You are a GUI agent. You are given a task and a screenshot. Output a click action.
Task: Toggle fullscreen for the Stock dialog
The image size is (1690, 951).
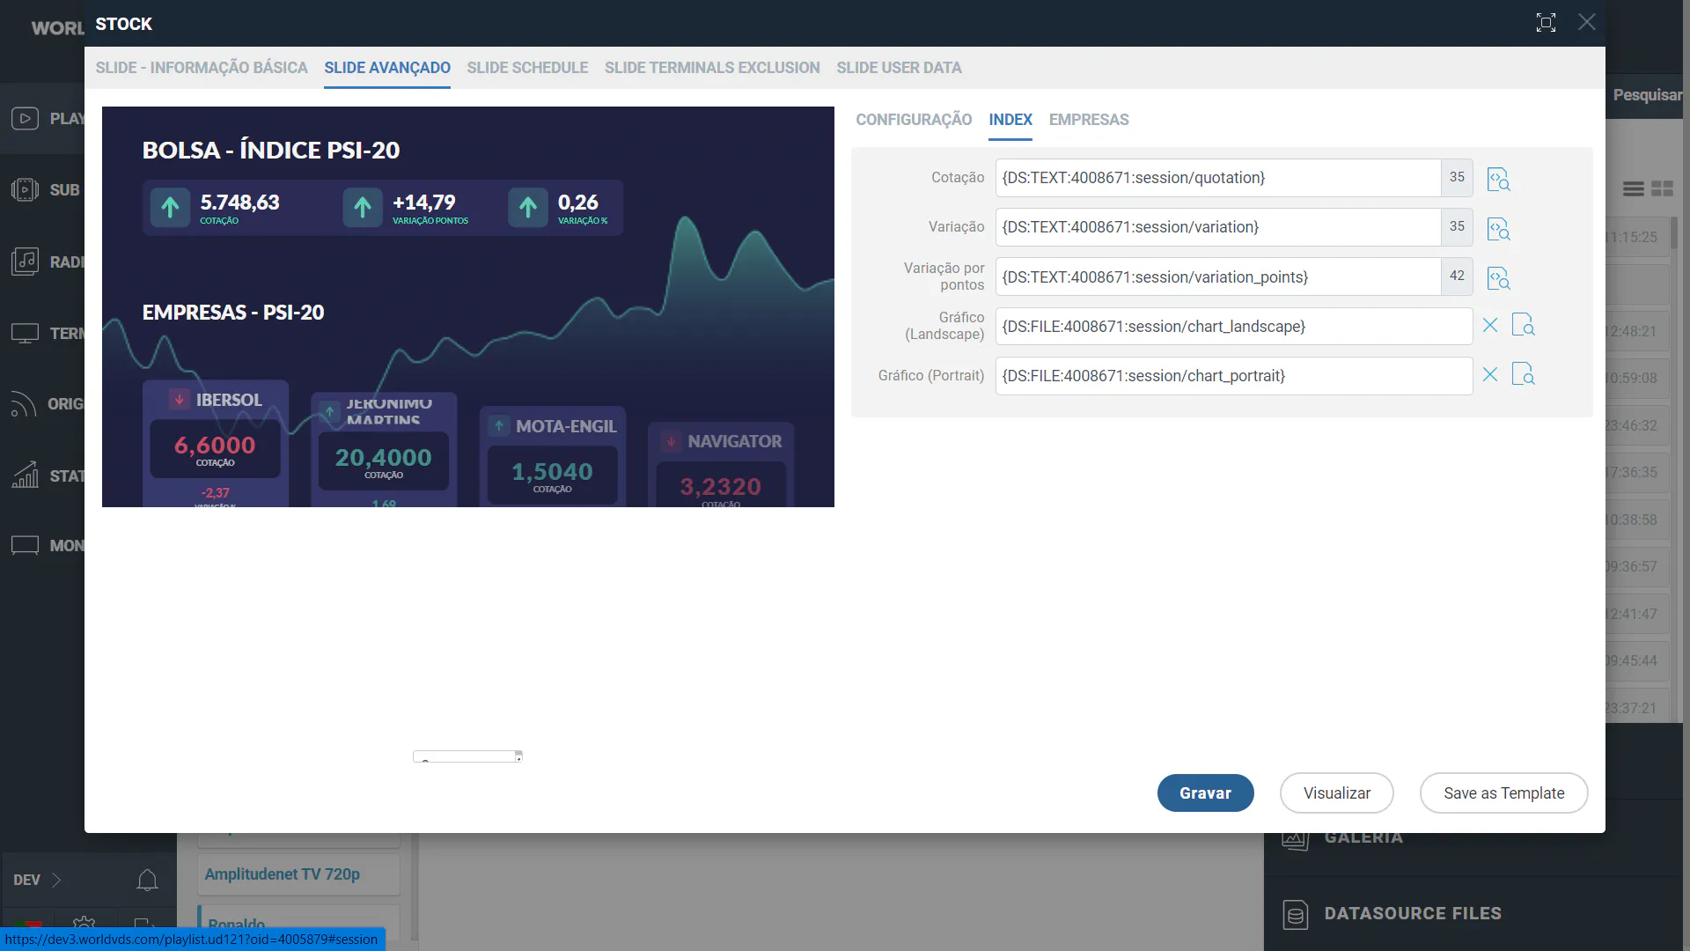click(x=1546, y=23)
